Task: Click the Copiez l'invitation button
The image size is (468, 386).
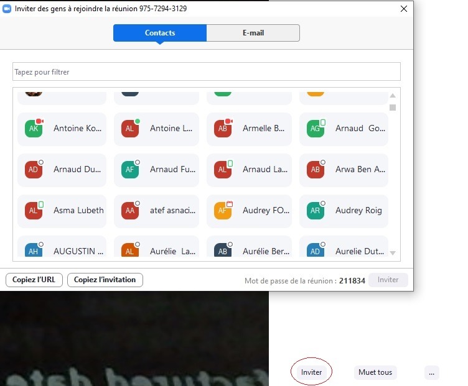Action: coord(105,280)
